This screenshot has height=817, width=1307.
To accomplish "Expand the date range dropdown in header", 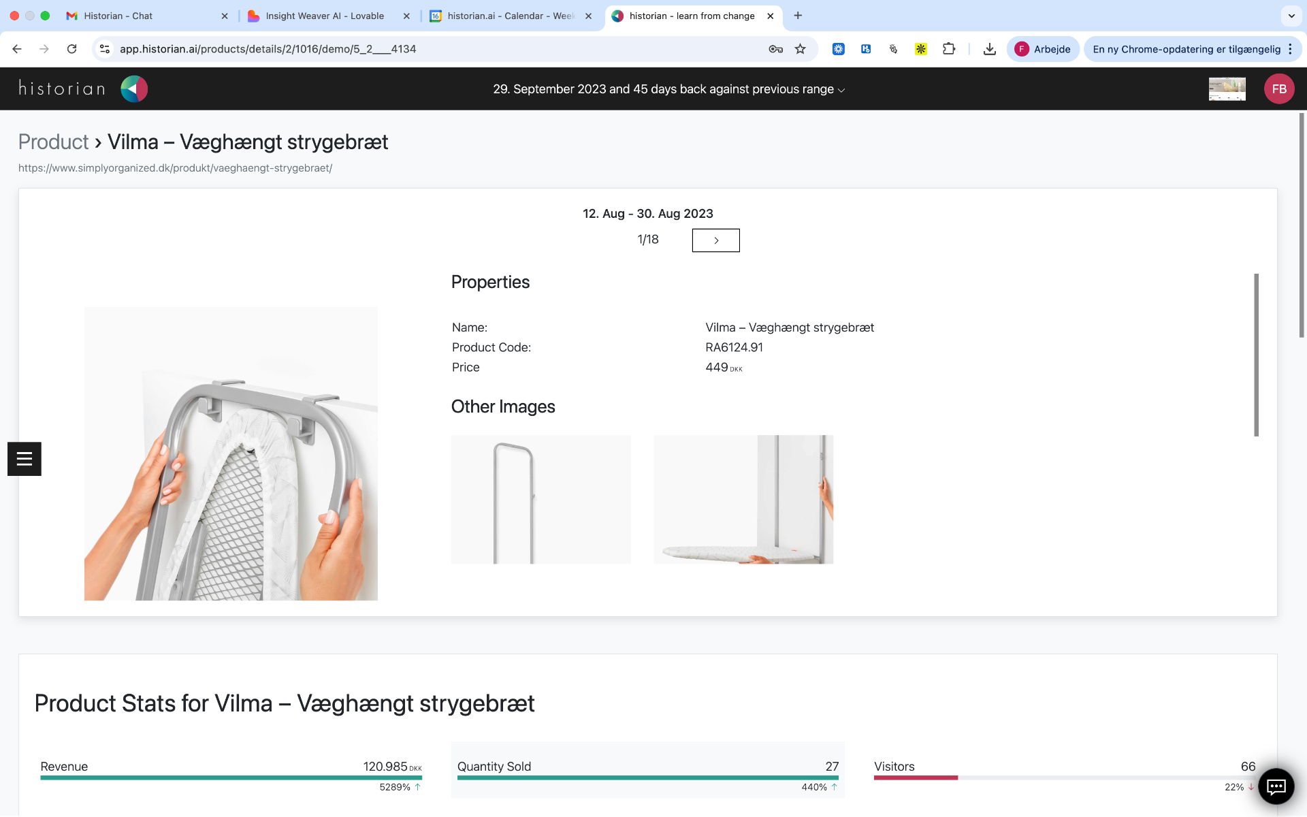I will [669, 89].
